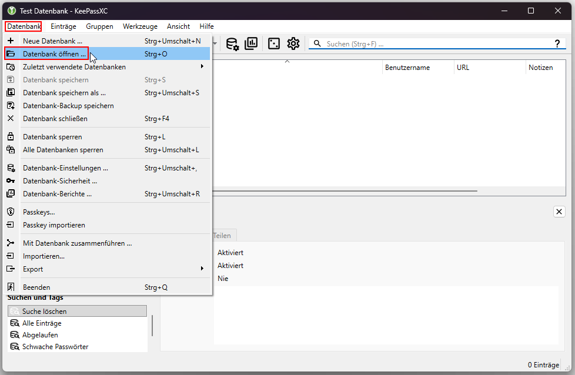Select Abgelaufen in the sidebar
Viewport: 575px width, 375px height.
pos(77,334)
